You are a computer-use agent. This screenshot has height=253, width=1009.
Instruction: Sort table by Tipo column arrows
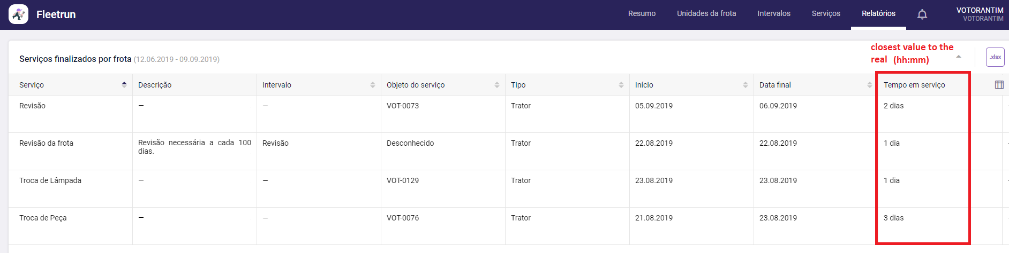pyautogui.click(x=621, y=85)
